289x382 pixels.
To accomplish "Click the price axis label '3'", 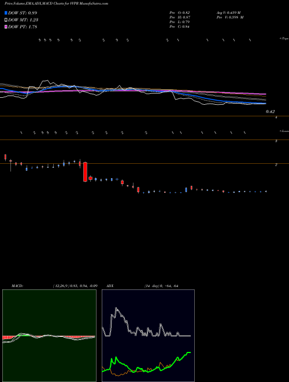I will pos(276,141).
